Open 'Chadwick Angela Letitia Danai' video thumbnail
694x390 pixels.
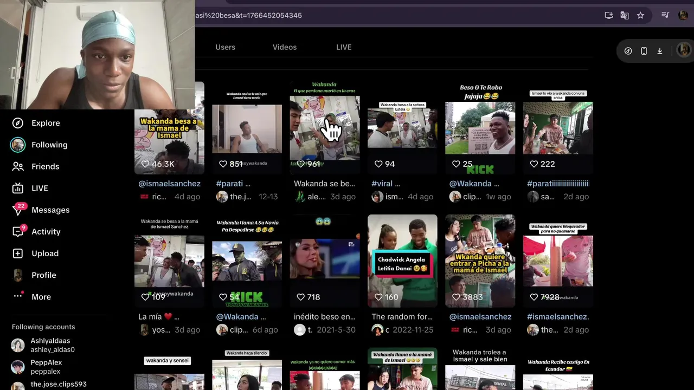(x=402, y=261)
